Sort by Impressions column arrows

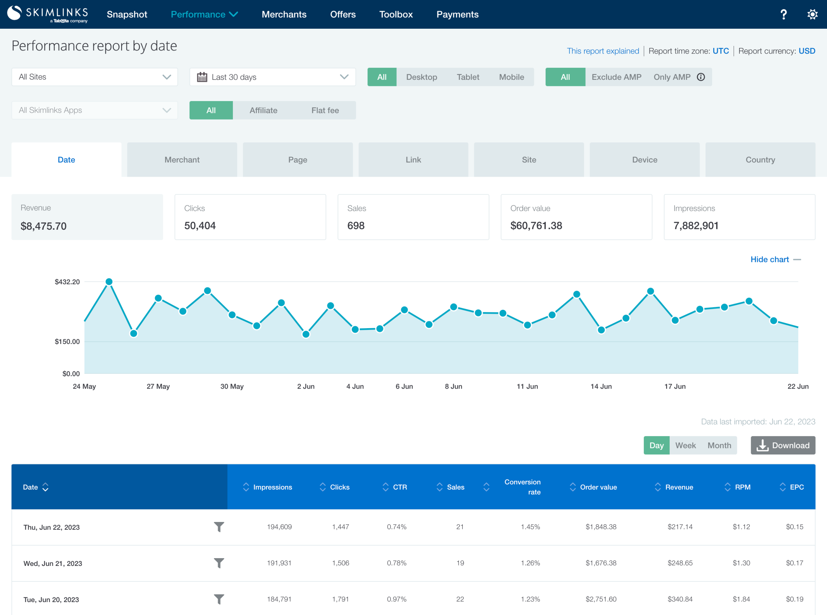tap(246, 487)
